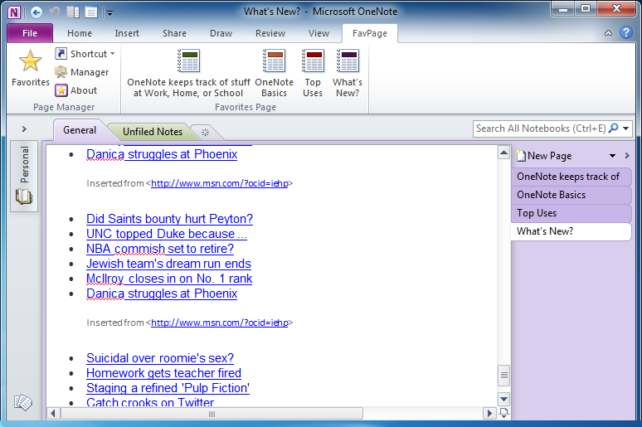Select 'OneNote Basics' in page list
This screenshot has height=427, width=642.
[x=571, y=195]
